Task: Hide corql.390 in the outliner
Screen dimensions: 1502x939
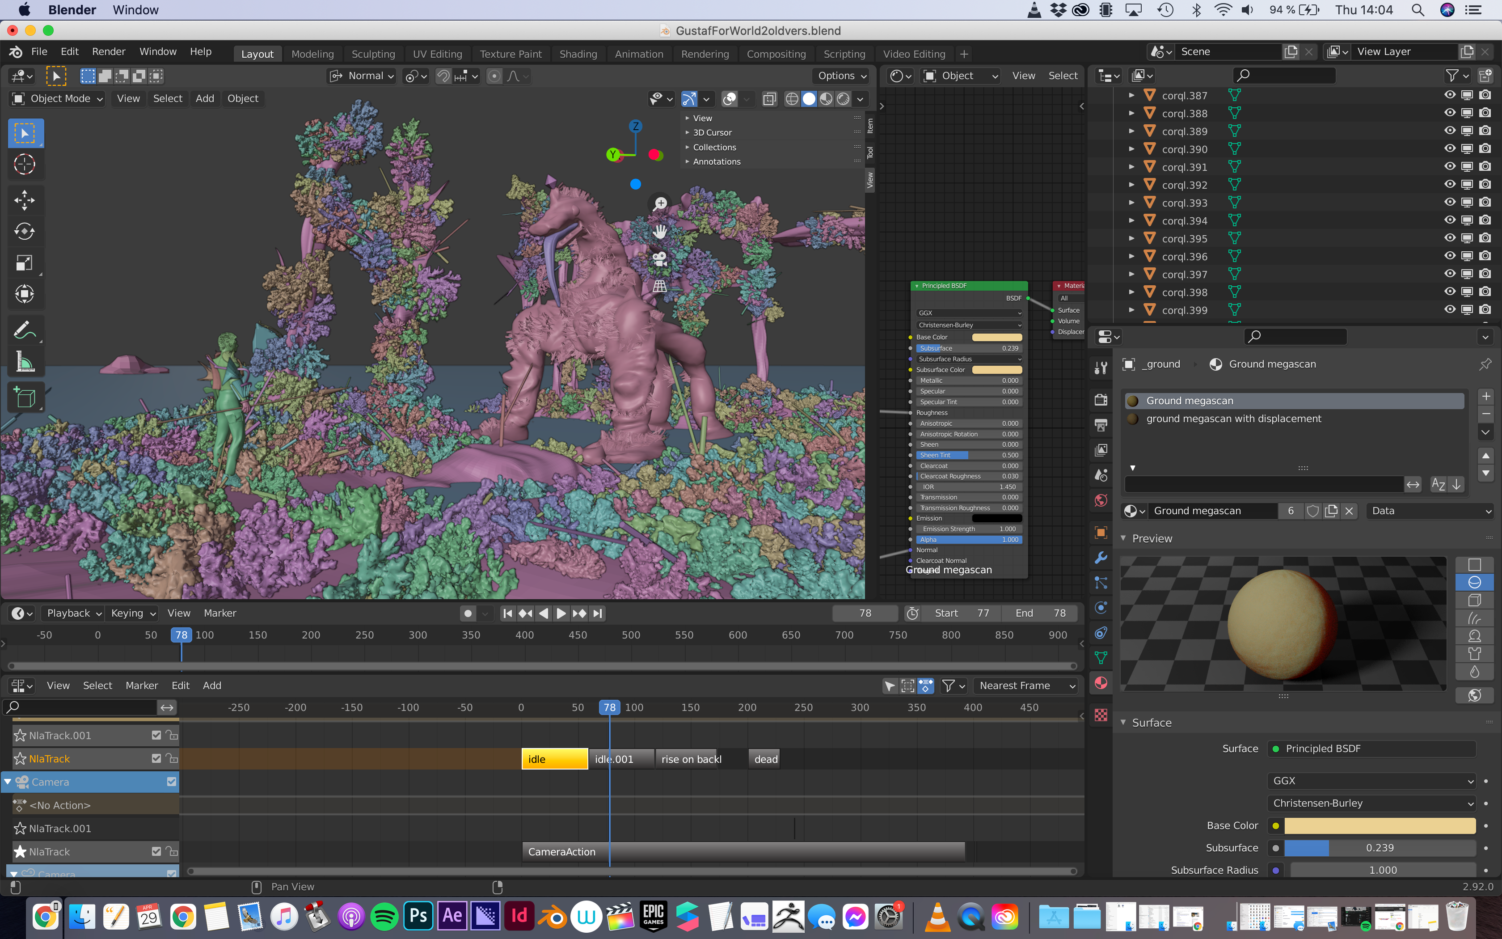Action: click(x=1449, y=149)
